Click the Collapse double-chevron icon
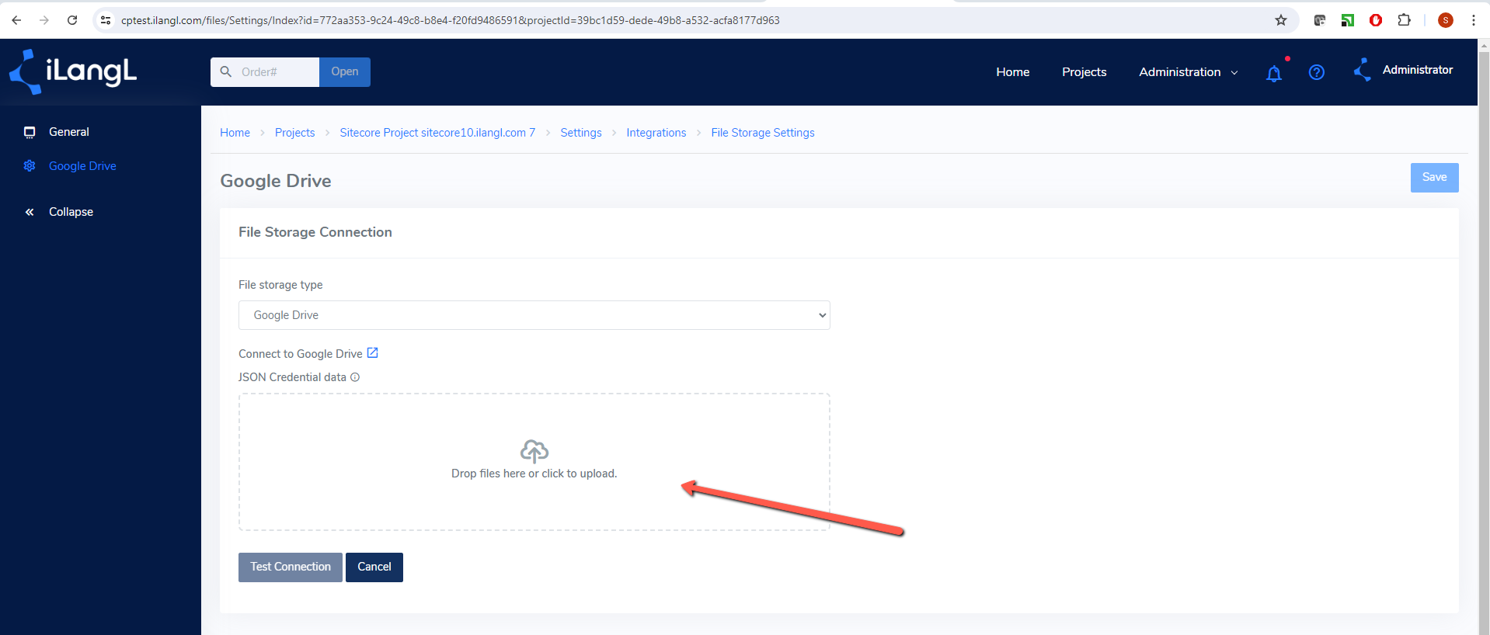 tap(30, 212)
